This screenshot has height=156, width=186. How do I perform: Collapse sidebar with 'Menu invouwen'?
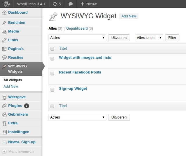(x=21, y=151)
